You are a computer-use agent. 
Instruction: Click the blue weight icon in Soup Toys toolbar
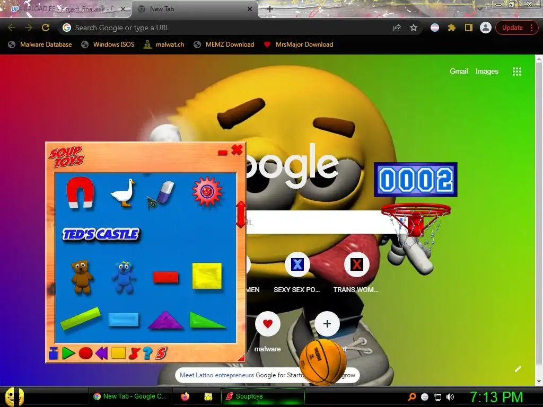click(54, 353)
